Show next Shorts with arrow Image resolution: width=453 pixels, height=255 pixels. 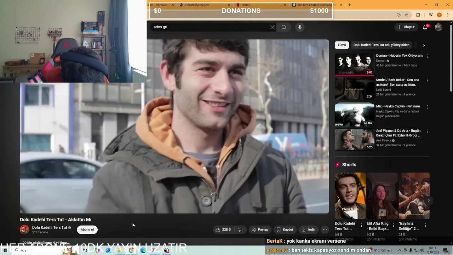pyautogui.click(x=428, y=201)
